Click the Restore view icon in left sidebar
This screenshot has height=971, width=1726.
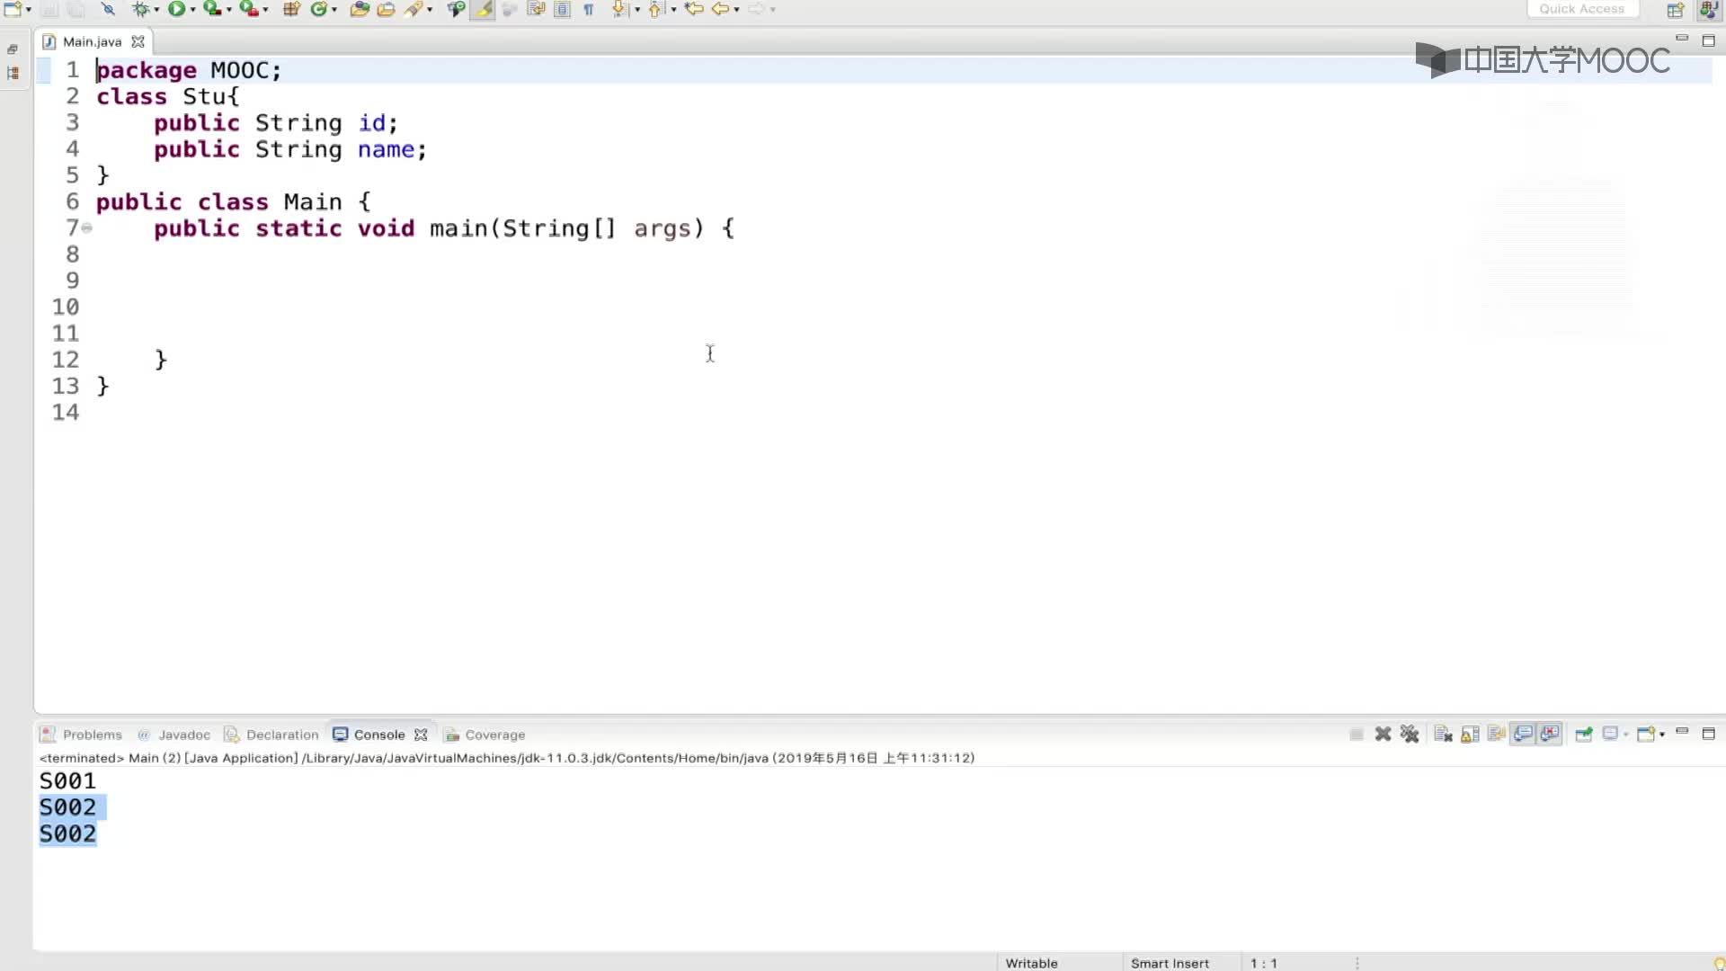point(13,49)
